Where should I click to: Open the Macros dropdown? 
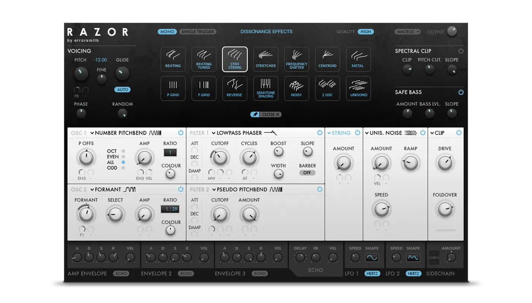[407, 32]
